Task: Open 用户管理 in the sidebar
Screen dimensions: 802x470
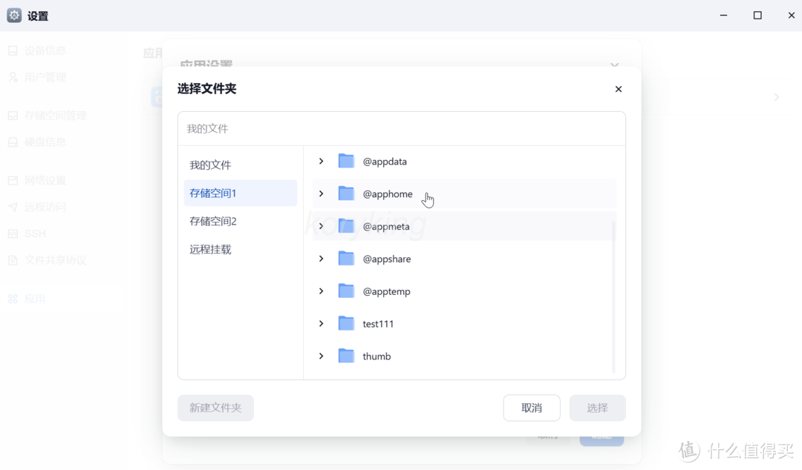Action: tap(46, 76)
